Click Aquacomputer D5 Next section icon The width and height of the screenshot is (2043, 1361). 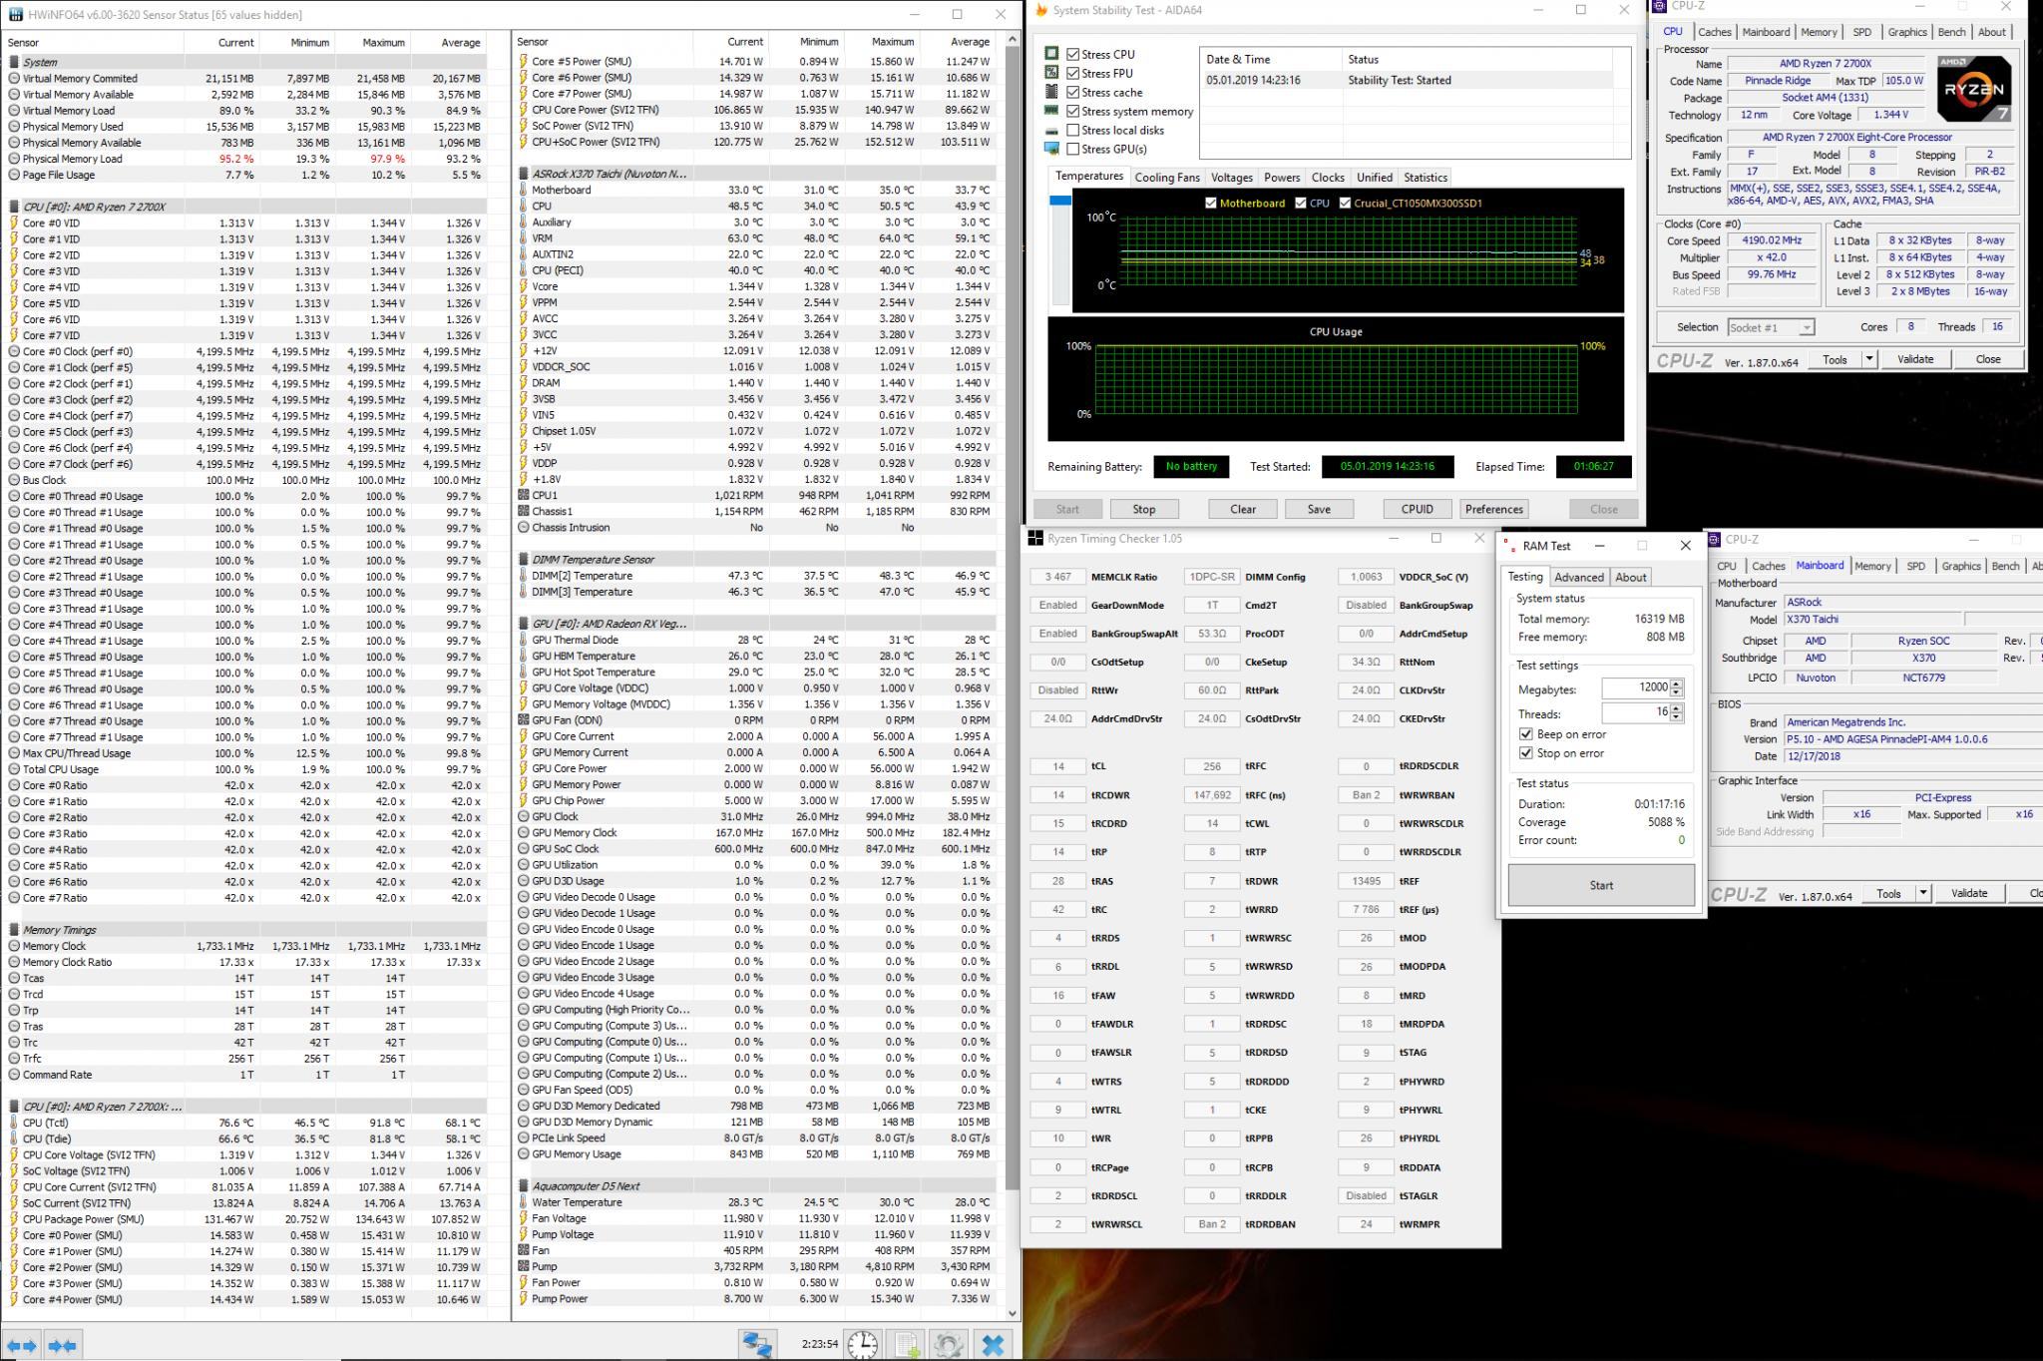click(523, 1186)
